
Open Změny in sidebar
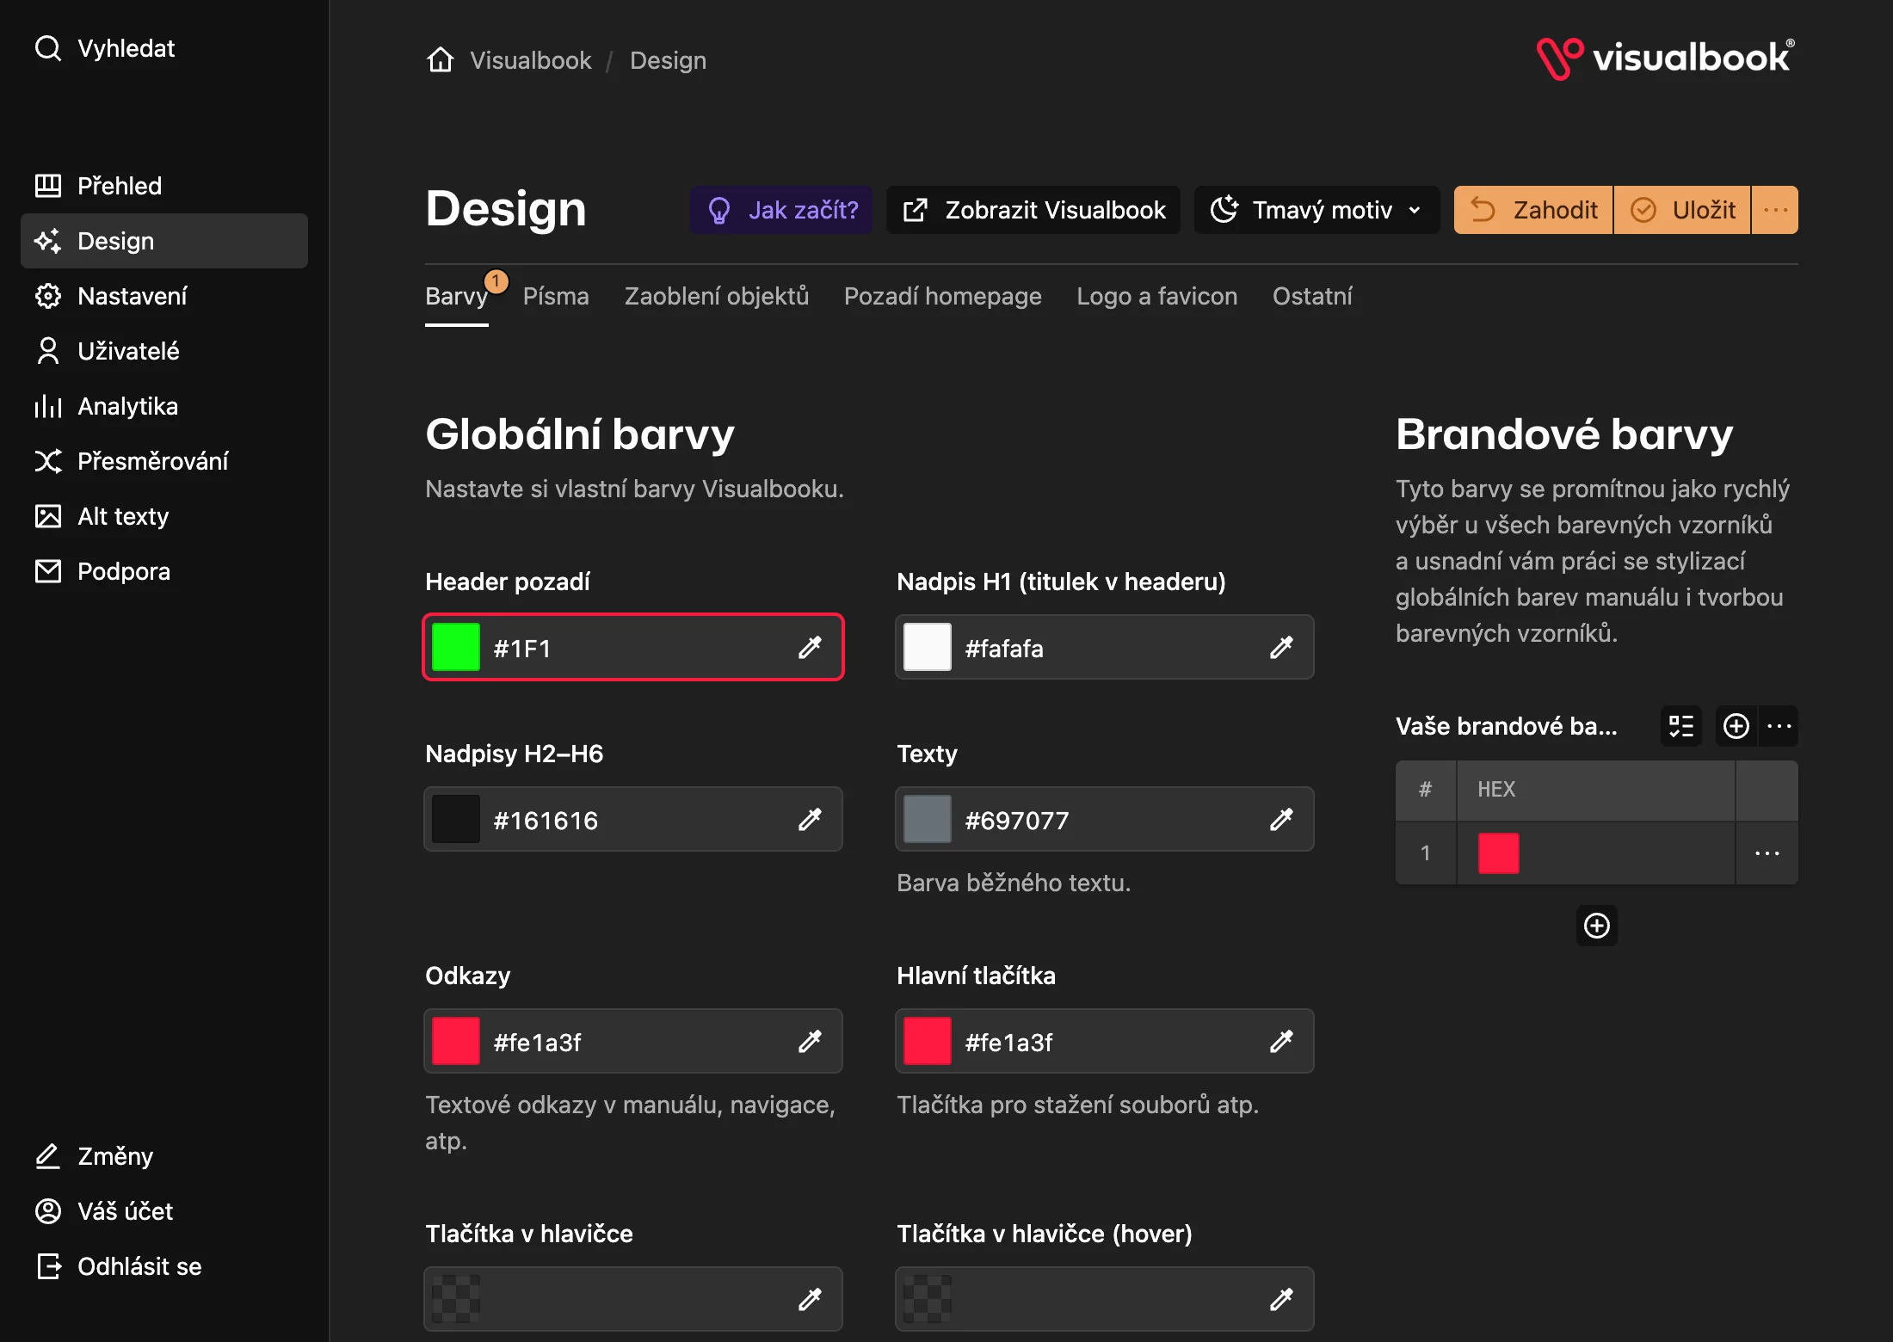163,1156
